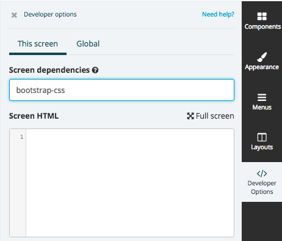Switch to the Global tab

[88, 44]
